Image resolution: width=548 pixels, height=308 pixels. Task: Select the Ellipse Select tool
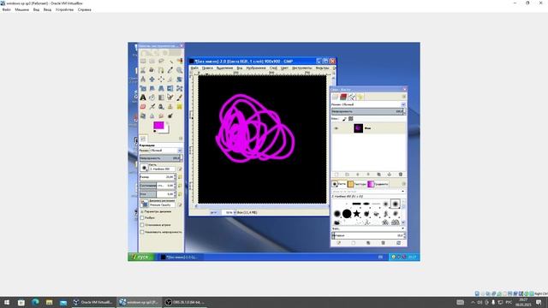click(x=152, y=61)
